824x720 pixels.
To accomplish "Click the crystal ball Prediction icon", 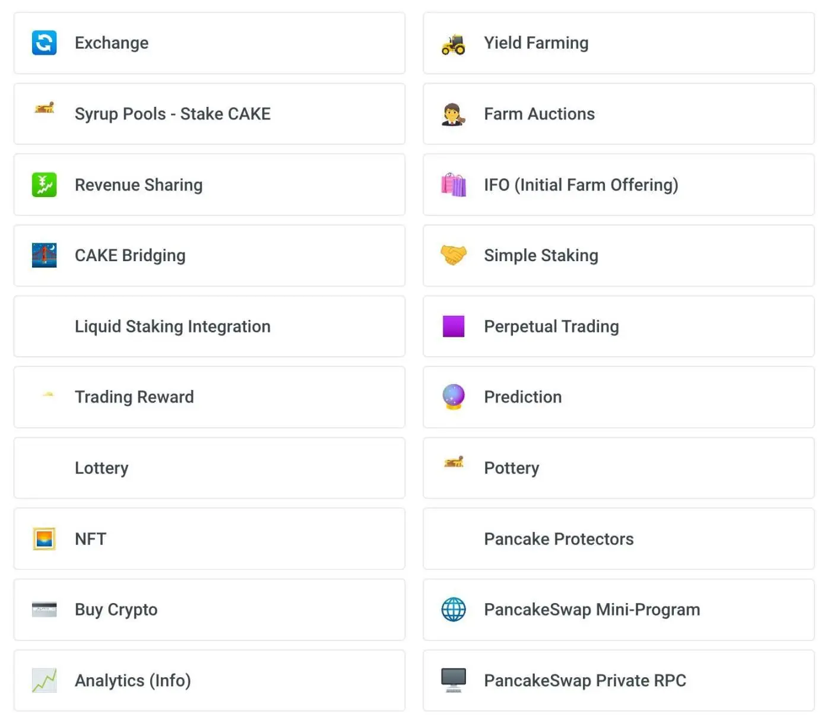I will pos(454,397).
